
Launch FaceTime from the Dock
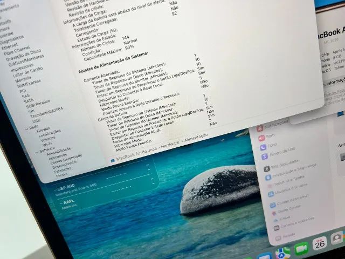pyautogui.click(x=301, y=249)
